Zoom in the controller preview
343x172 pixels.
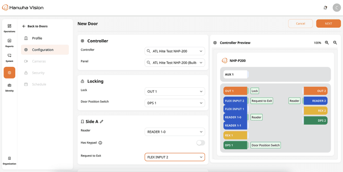pyautogui.click(x=327, y=43)
